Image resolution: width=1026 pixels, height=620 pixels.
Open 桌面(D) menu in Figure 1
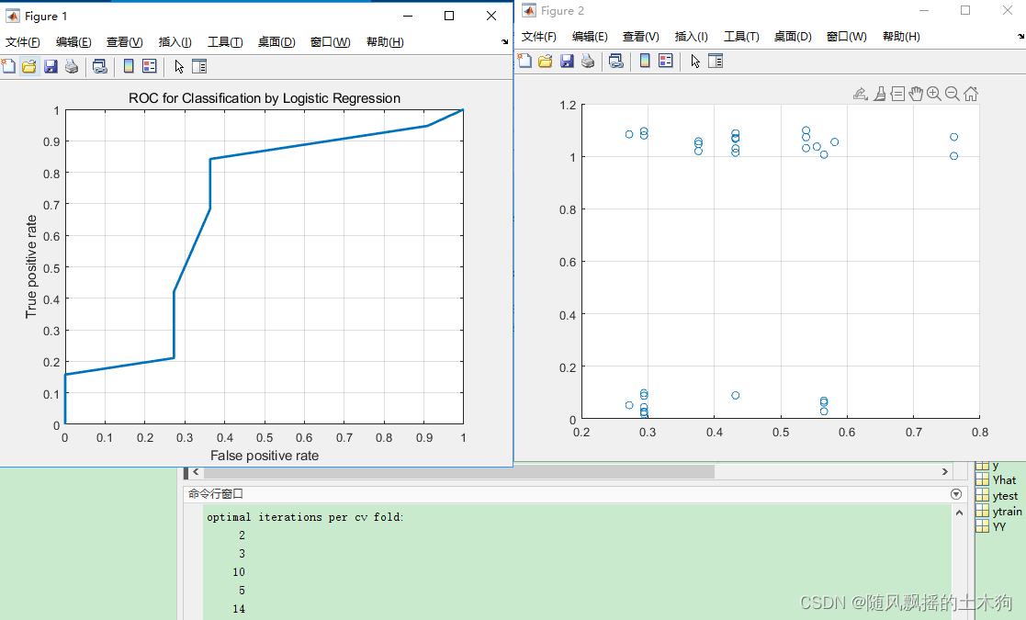(x=276, y=42)
